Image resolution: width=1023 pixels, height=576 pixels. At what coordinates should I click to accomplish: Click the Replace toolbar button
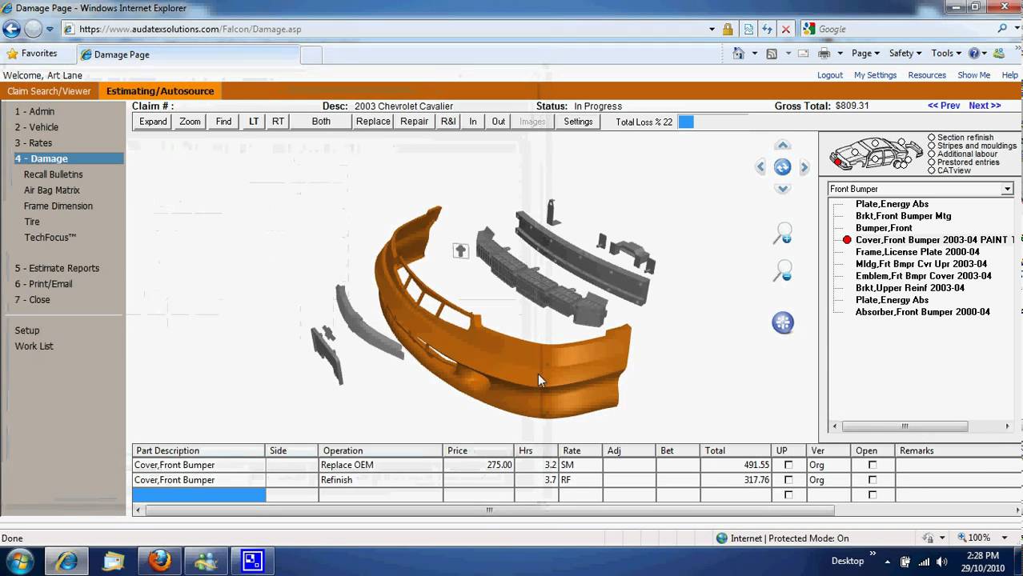pos(373,122)
